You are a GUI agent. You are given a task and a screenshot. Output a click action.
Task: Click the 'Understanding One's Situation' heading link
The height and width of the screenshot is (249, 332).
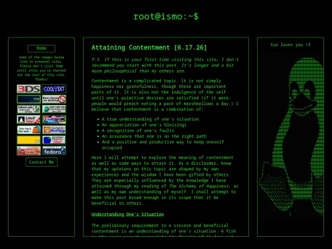pyautogui.click(x=127, y=215)
